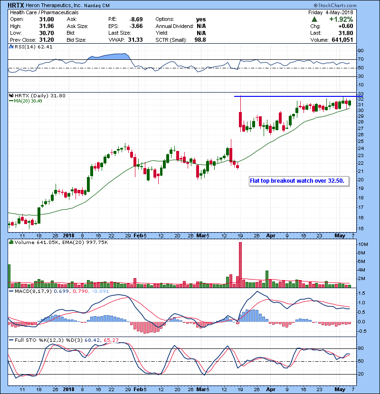380x394 pixels.
Task: Click the Health Care / Pharmaceuticals sector label
Action: click(x=44, y=12)
